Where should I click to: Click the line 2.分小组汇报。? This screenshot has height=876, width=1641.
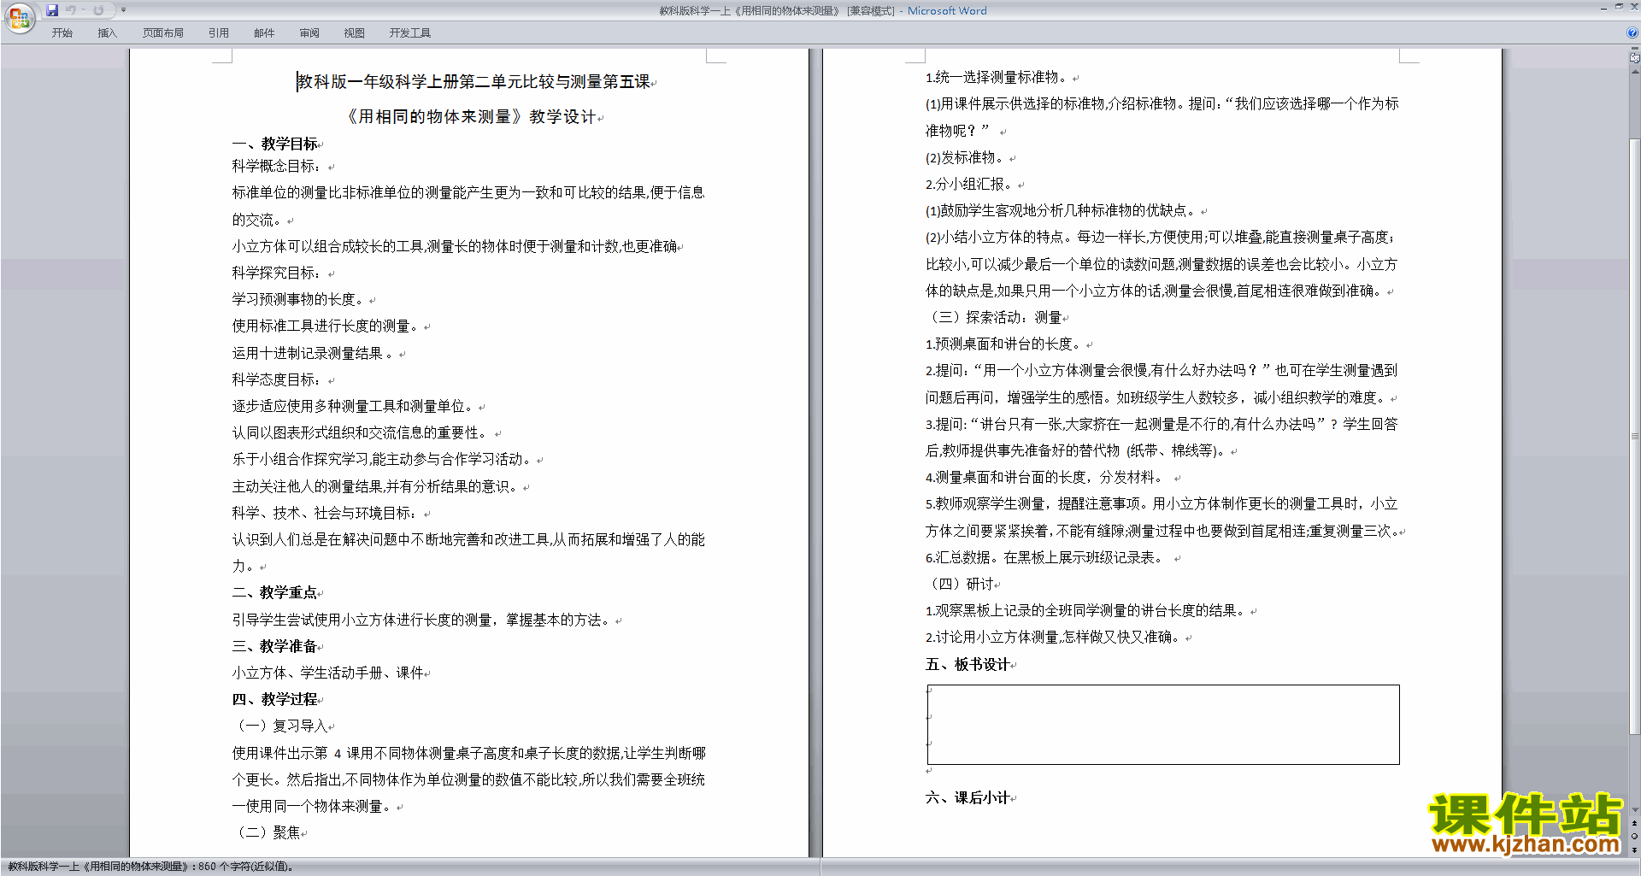pyautogui.click(x=971, y=184)
